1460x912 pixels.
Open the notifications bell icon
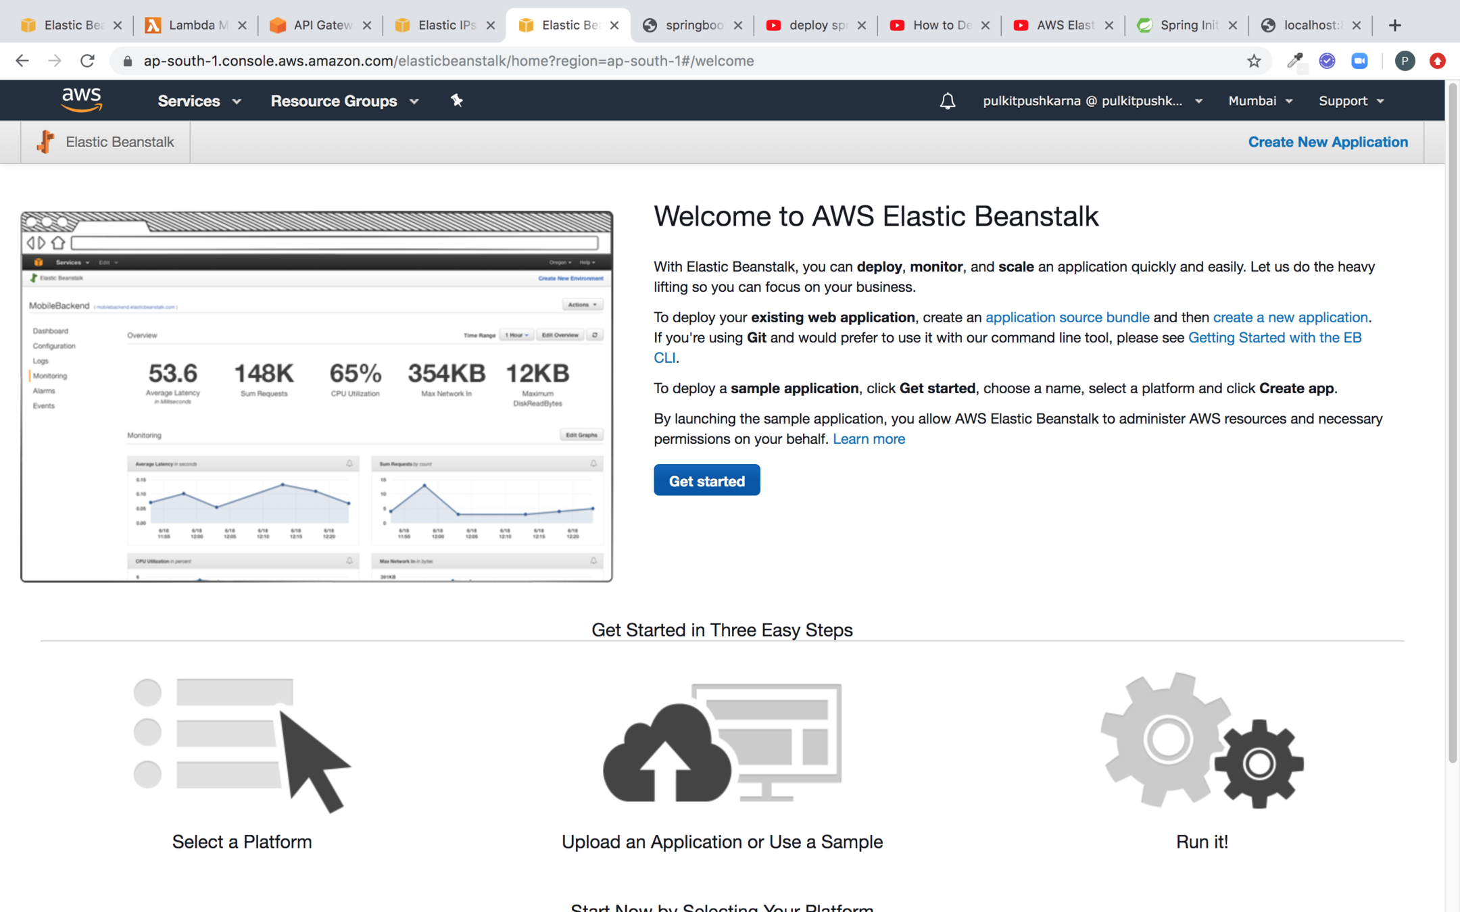[947, 101]
